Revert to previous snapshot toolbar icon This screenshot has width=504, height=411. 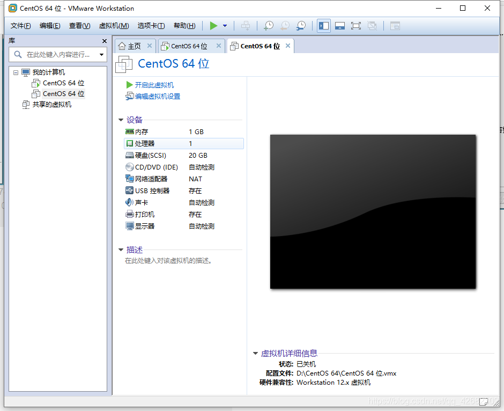[x=285, y=26]
